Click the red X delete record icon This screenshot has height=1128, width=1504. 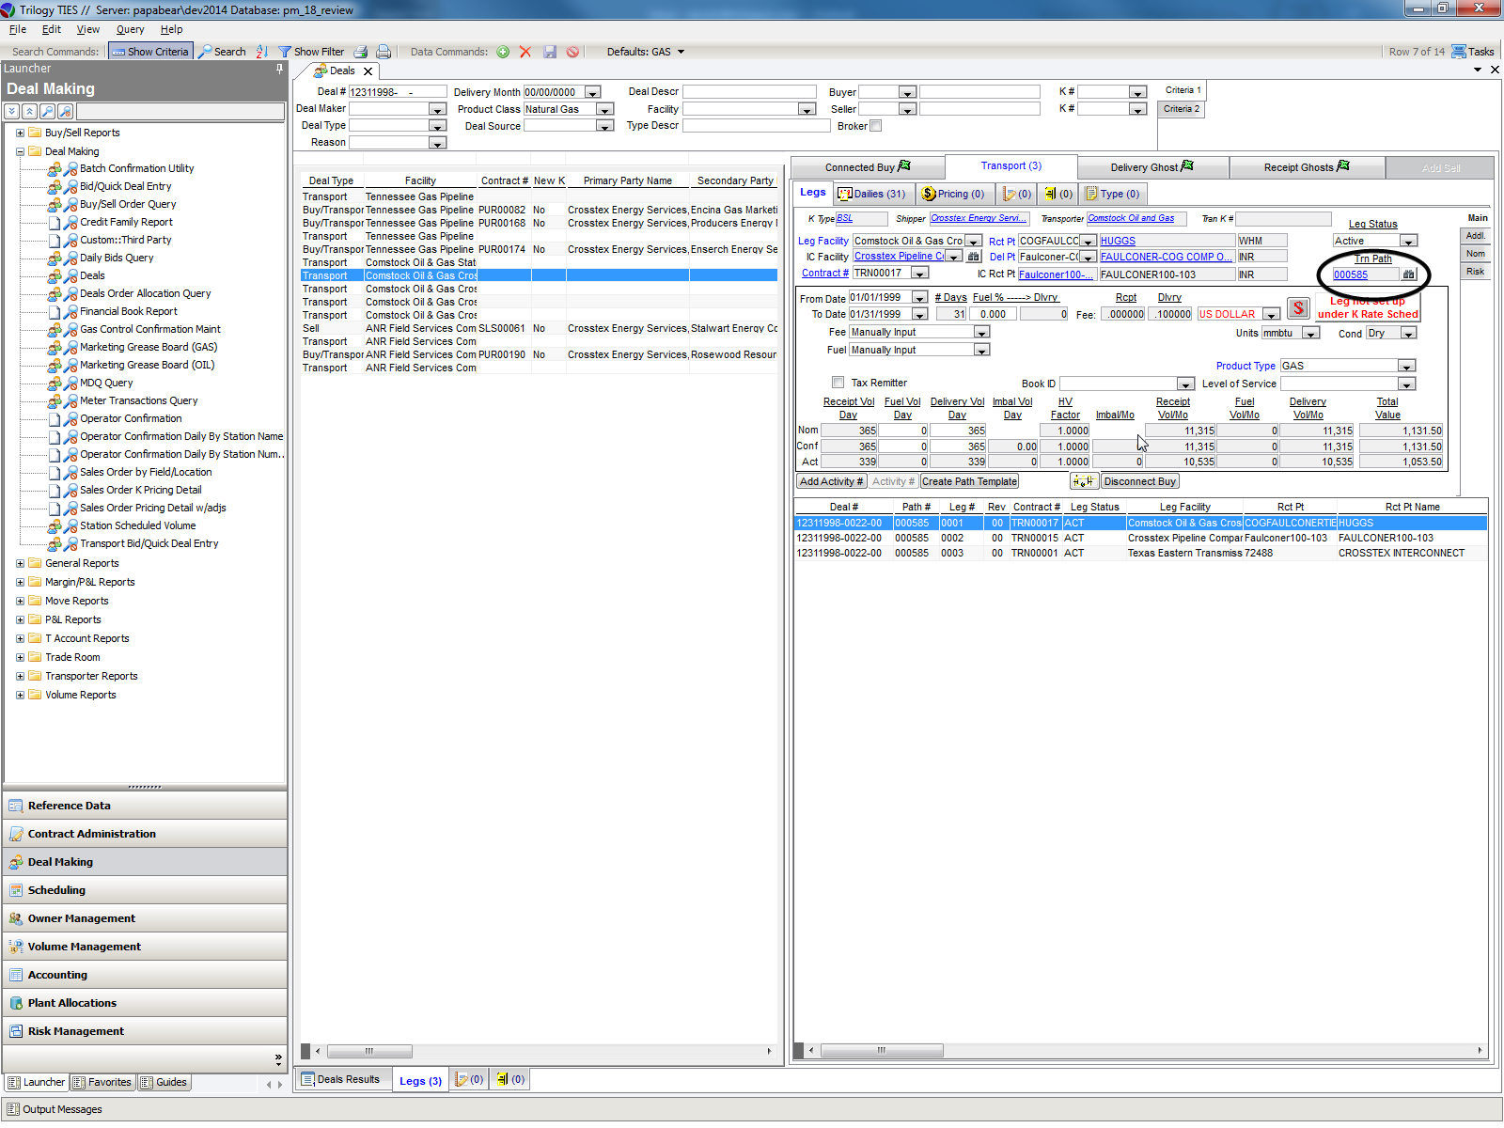click(525, 52)
